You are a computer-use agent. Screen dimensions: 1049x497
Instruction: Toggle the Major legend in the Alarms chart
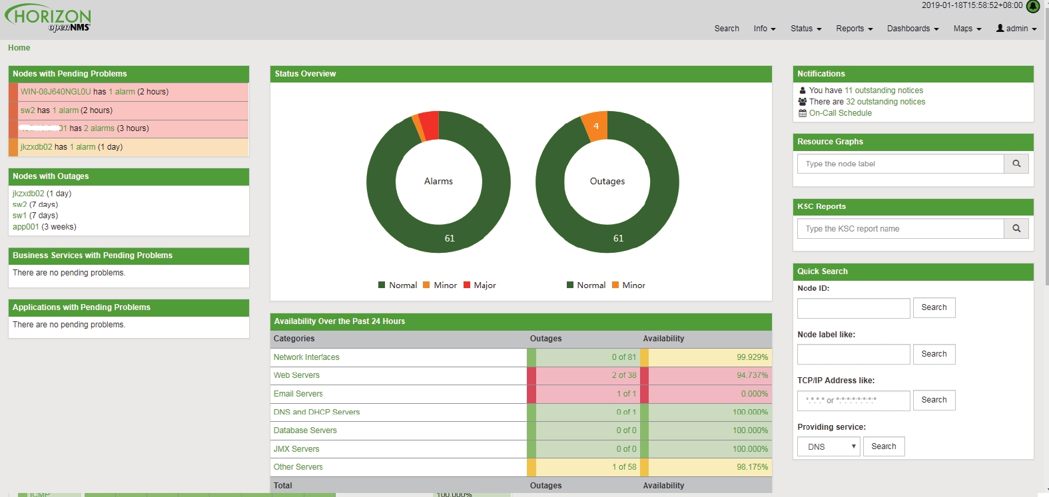click(x=480, y=285)
